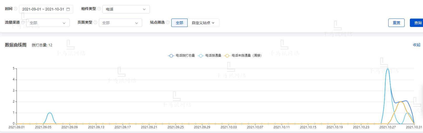Viewport: 423px width, 133px height.
Task: Expand the 页面类型 dropdown
Action: (120, 23)
